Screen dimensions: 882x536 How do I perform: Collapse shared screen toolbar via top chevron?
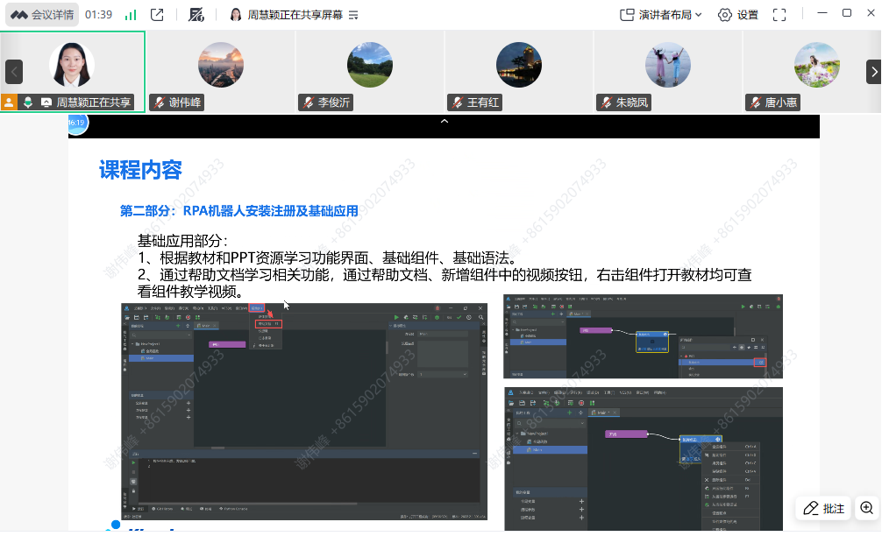445,123
